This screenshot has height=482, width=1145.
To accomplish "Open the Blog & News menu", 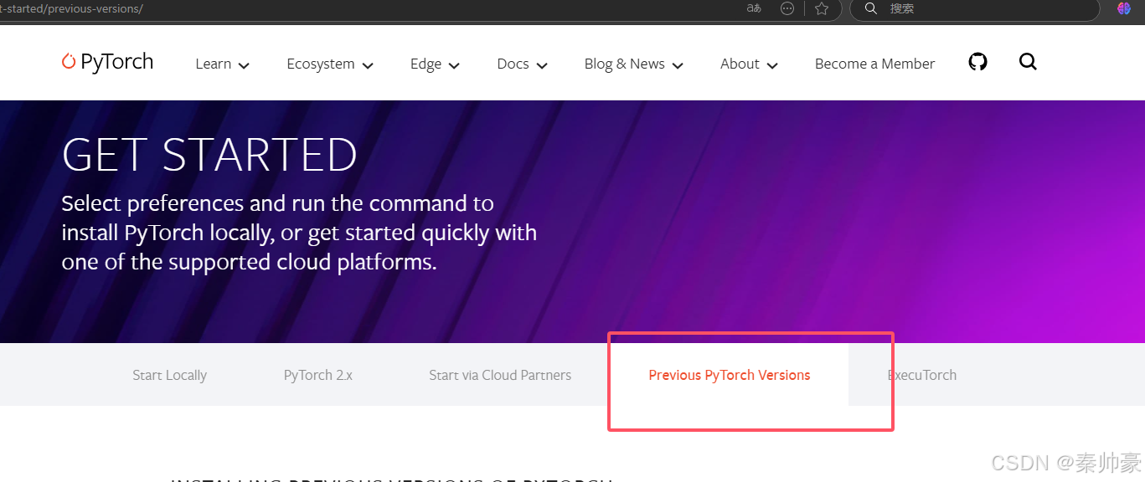I will pos(632,64).
